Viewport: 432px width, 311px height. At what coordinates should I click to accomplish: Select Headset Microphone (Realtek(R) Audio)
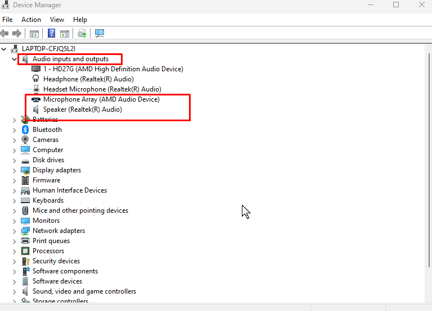click(x=102, y=89)
